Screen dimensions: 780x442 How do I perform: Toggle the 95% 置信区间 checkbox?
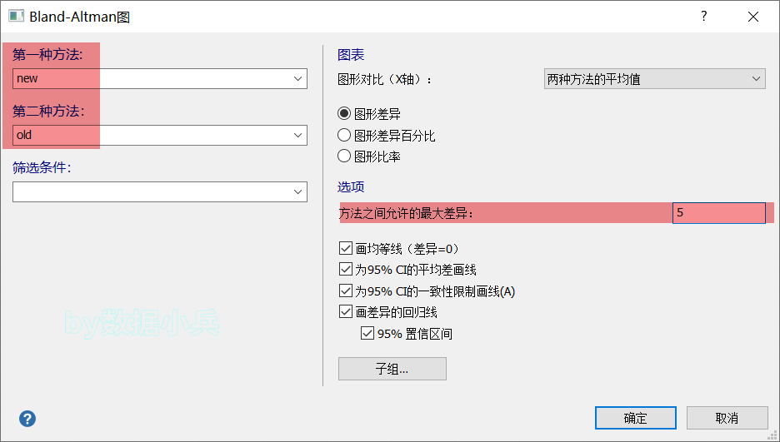pos(367,334)
